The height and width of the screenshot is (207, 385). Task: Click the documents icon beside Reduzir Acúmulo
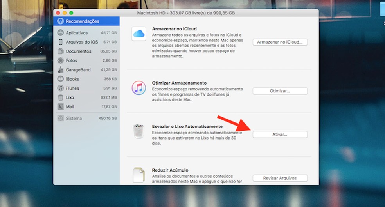click(x=139, y=175)
